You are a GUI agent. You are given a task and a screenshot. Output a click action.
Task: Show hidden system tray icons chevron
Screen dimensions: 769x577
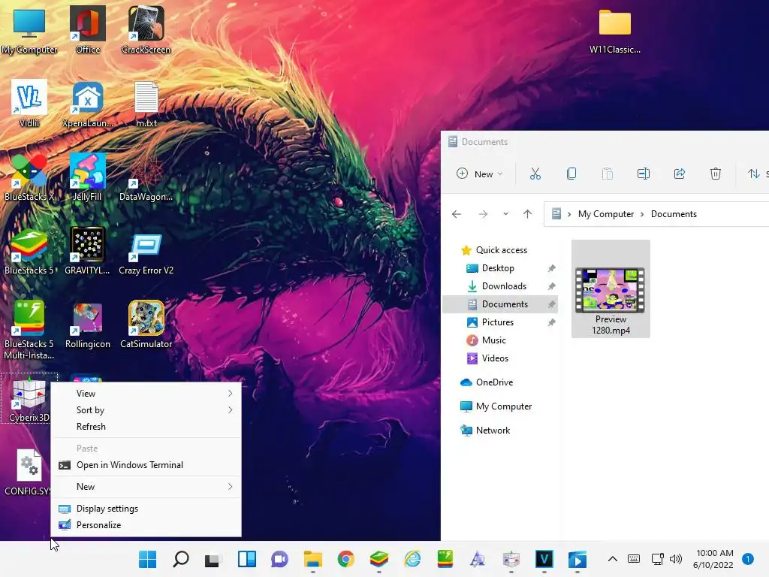tap(613, 559)
